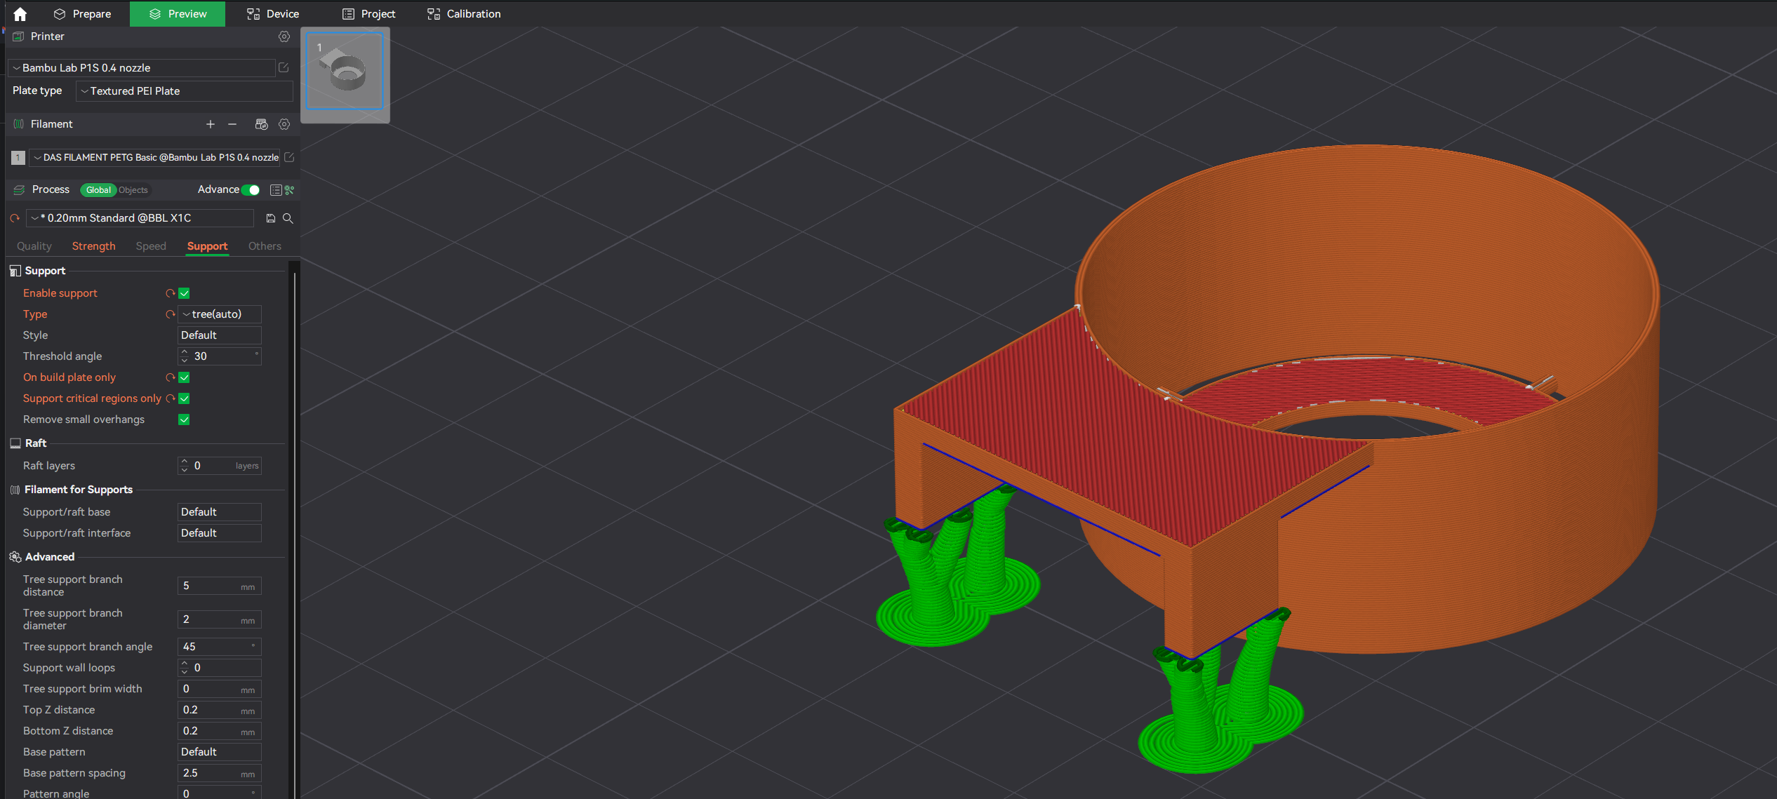Select plate 1 thumbnail
Screen dimensions: 1777x799
pos(345,72)
